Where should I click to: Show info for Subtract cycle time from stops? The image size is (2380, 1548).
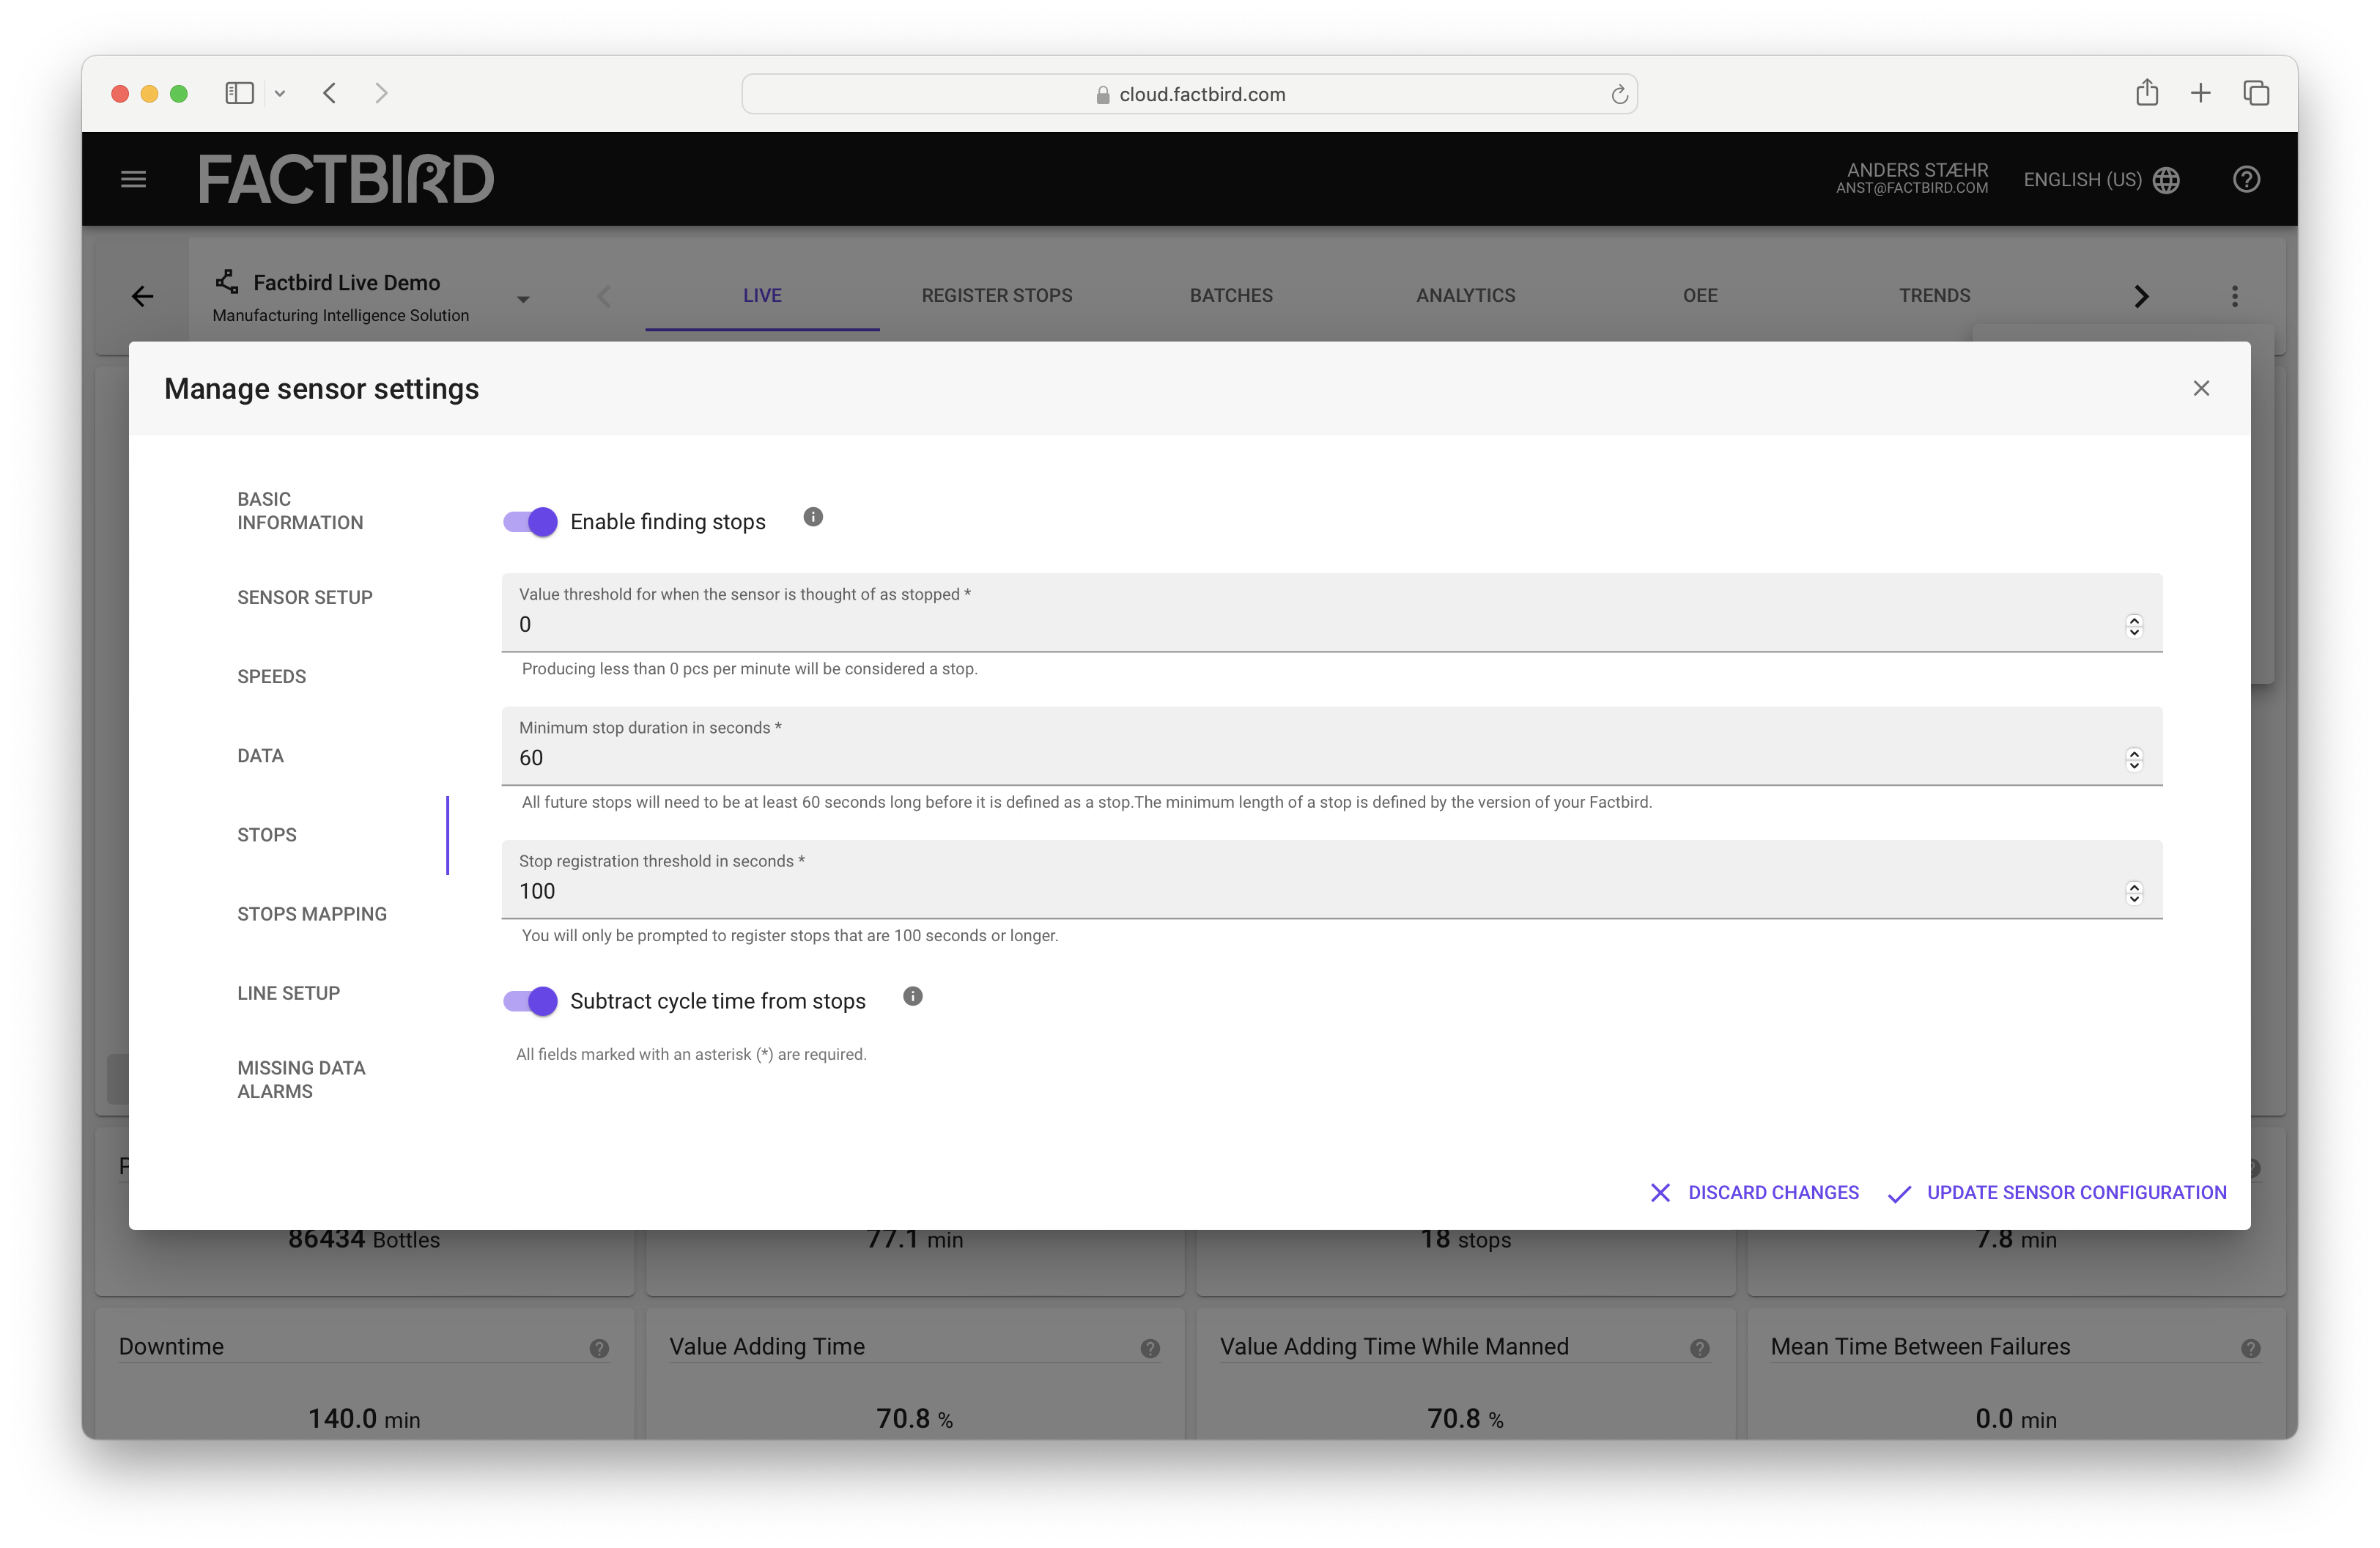(x=913, y=997)
